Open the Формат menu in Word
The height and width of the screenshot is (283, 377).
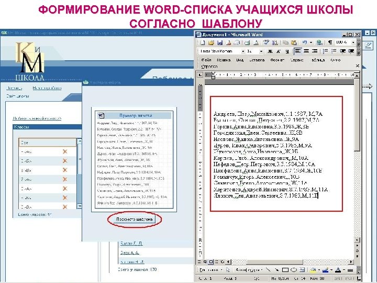[277, 60]
